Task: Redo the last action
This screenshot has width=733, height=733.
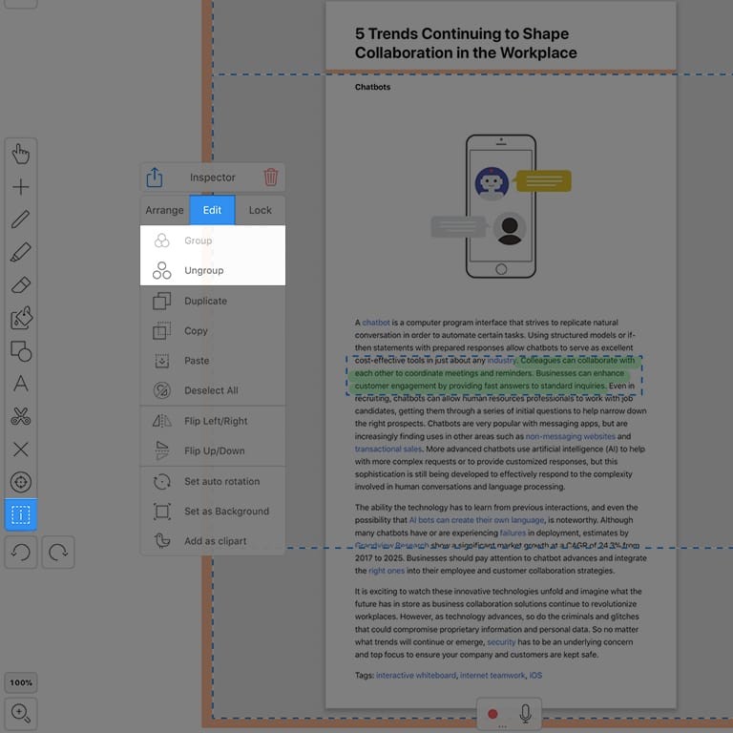Action: pos(58,552)
